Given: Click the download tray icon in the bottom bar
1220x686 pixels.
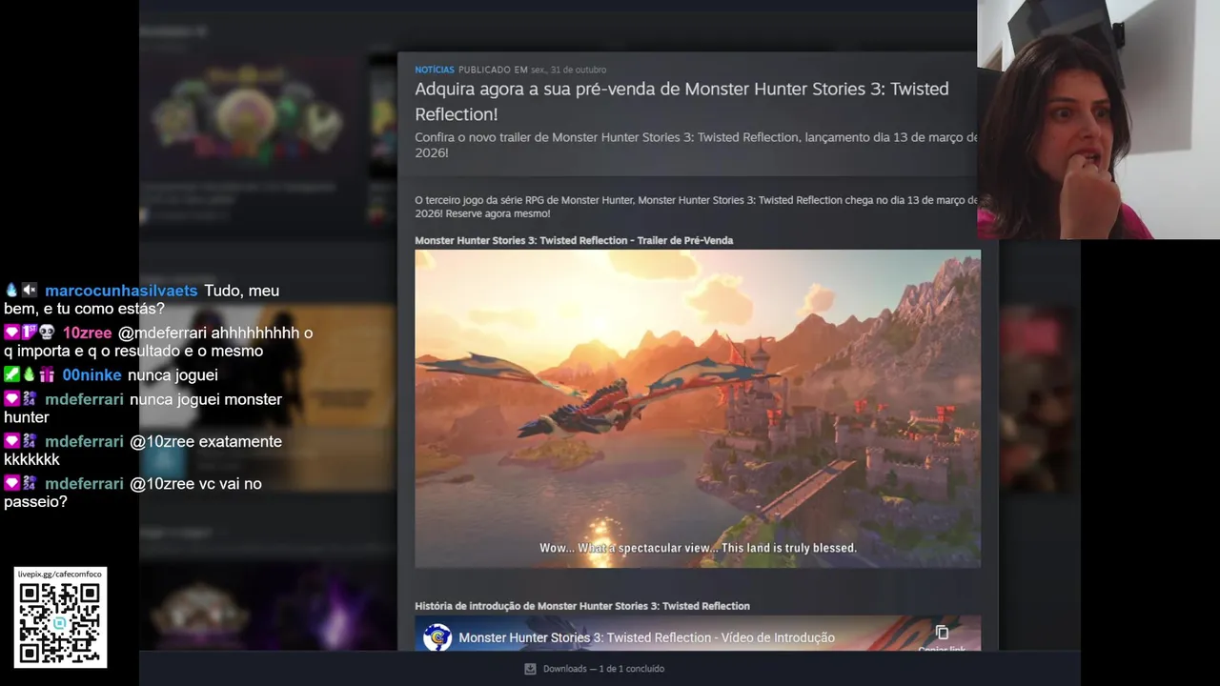Looking at the screenshot, I should pyautogui.click(x=530, y=669).
